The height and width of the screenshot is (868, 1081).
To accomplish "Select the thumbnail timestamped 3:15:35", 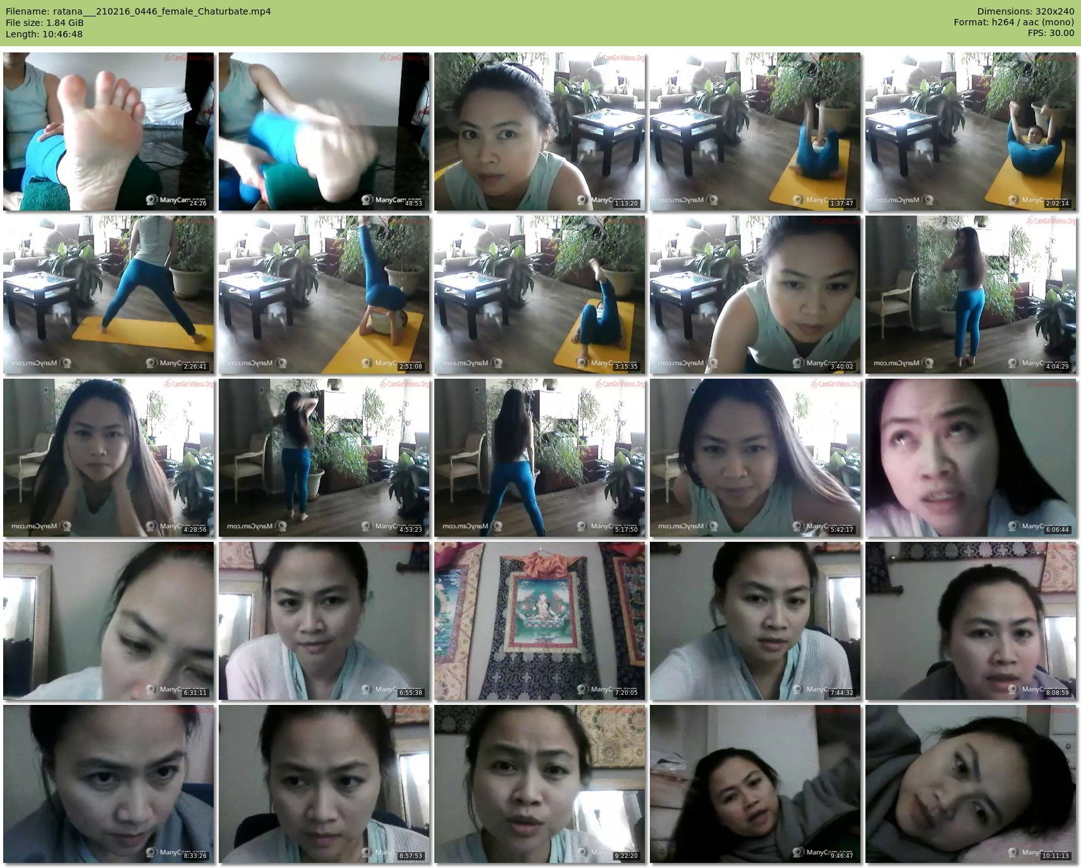I will point(539,295).
